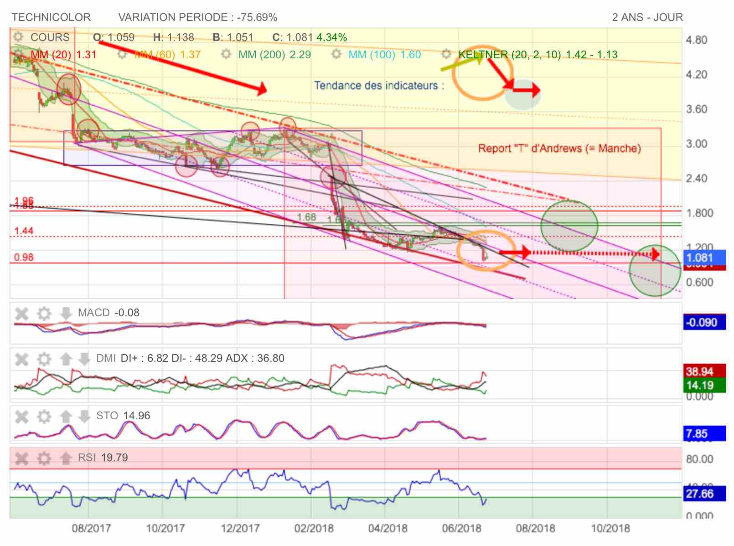Click the RSI value tag 27.66
The image size is (734, 546).
pos(704,494)
